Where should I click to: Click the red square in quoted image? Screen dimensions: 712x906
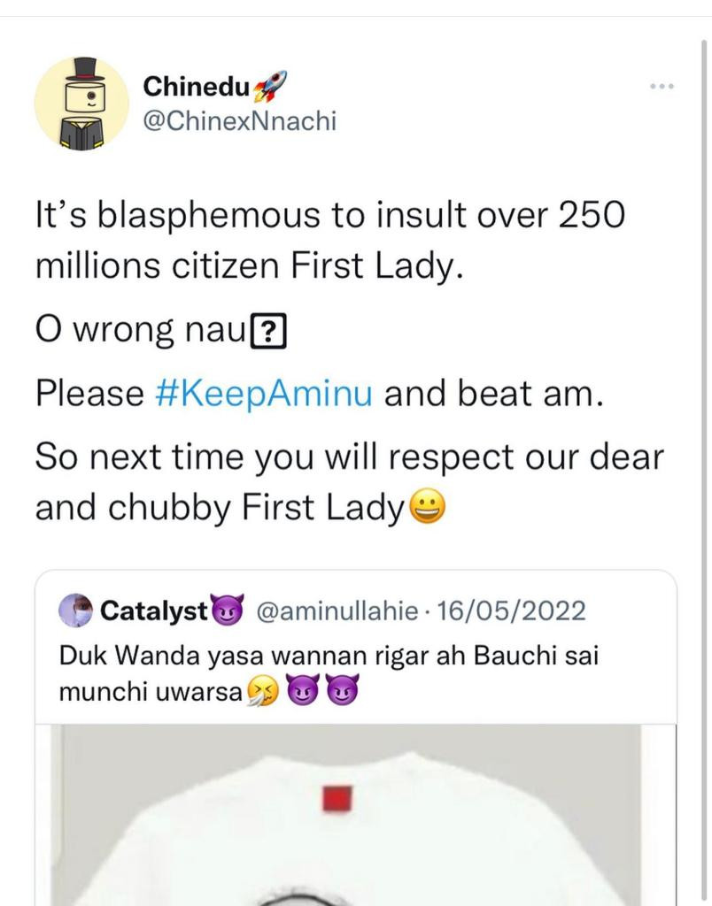[x=337, y=799]
